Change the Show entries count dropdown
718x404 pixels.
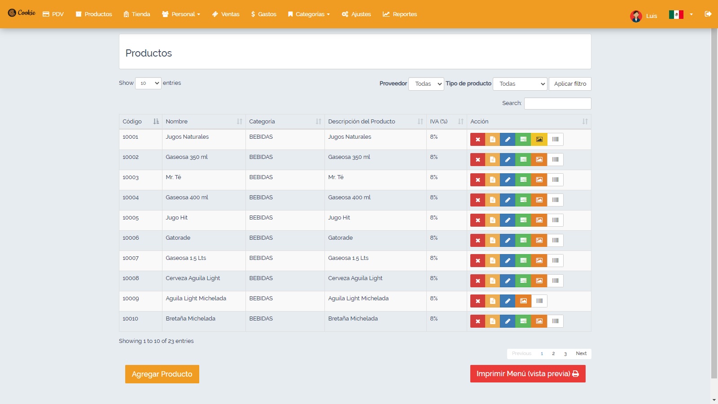click(148, 83)
